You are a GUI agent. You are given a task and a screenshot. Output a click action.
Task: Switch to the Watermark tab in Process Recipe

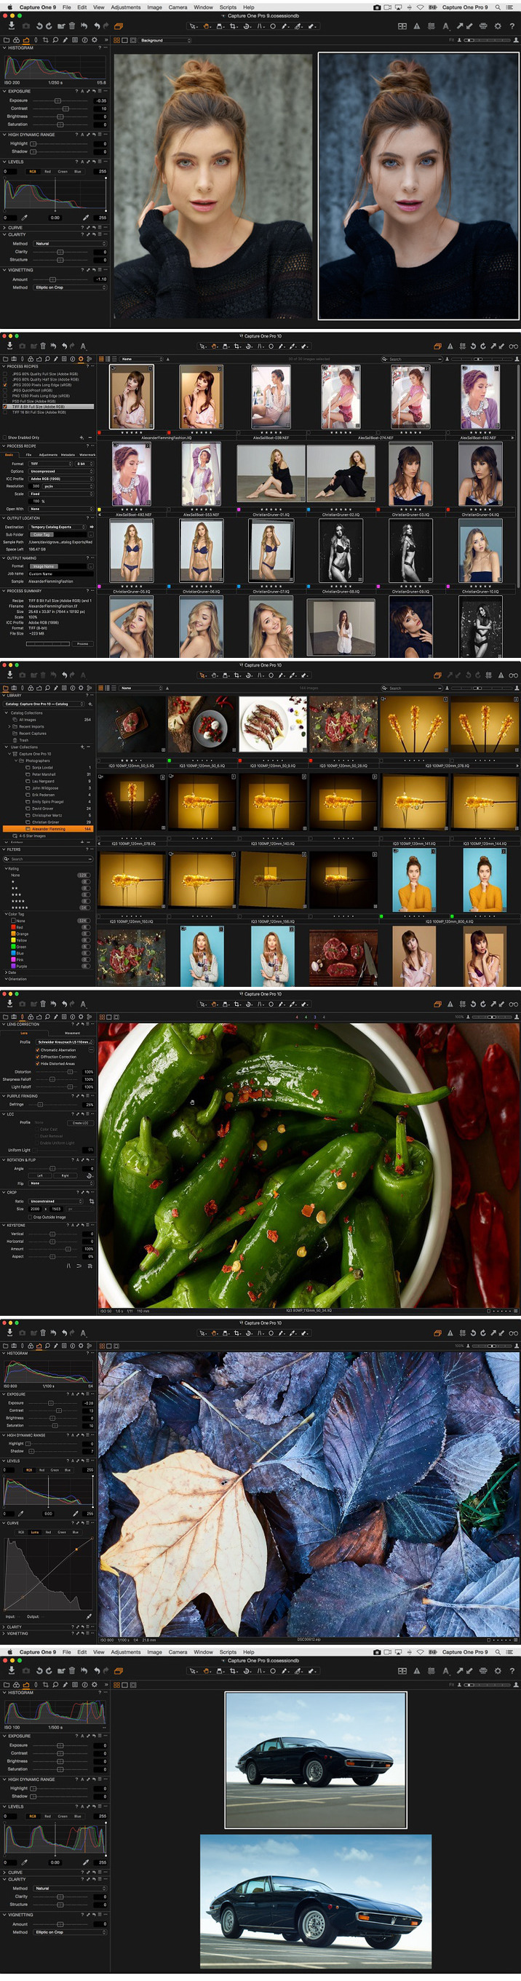click(87, 454)
